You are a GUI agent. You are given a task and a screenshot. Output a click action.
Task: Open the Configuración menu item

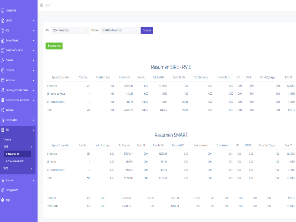(x=12, y=190)
